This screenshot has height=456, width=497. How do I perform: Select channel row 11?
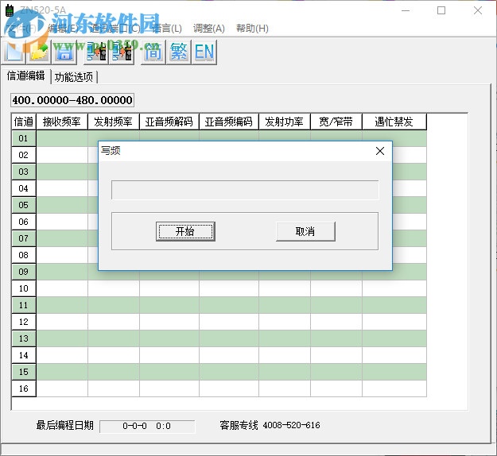tap(24, 305)
